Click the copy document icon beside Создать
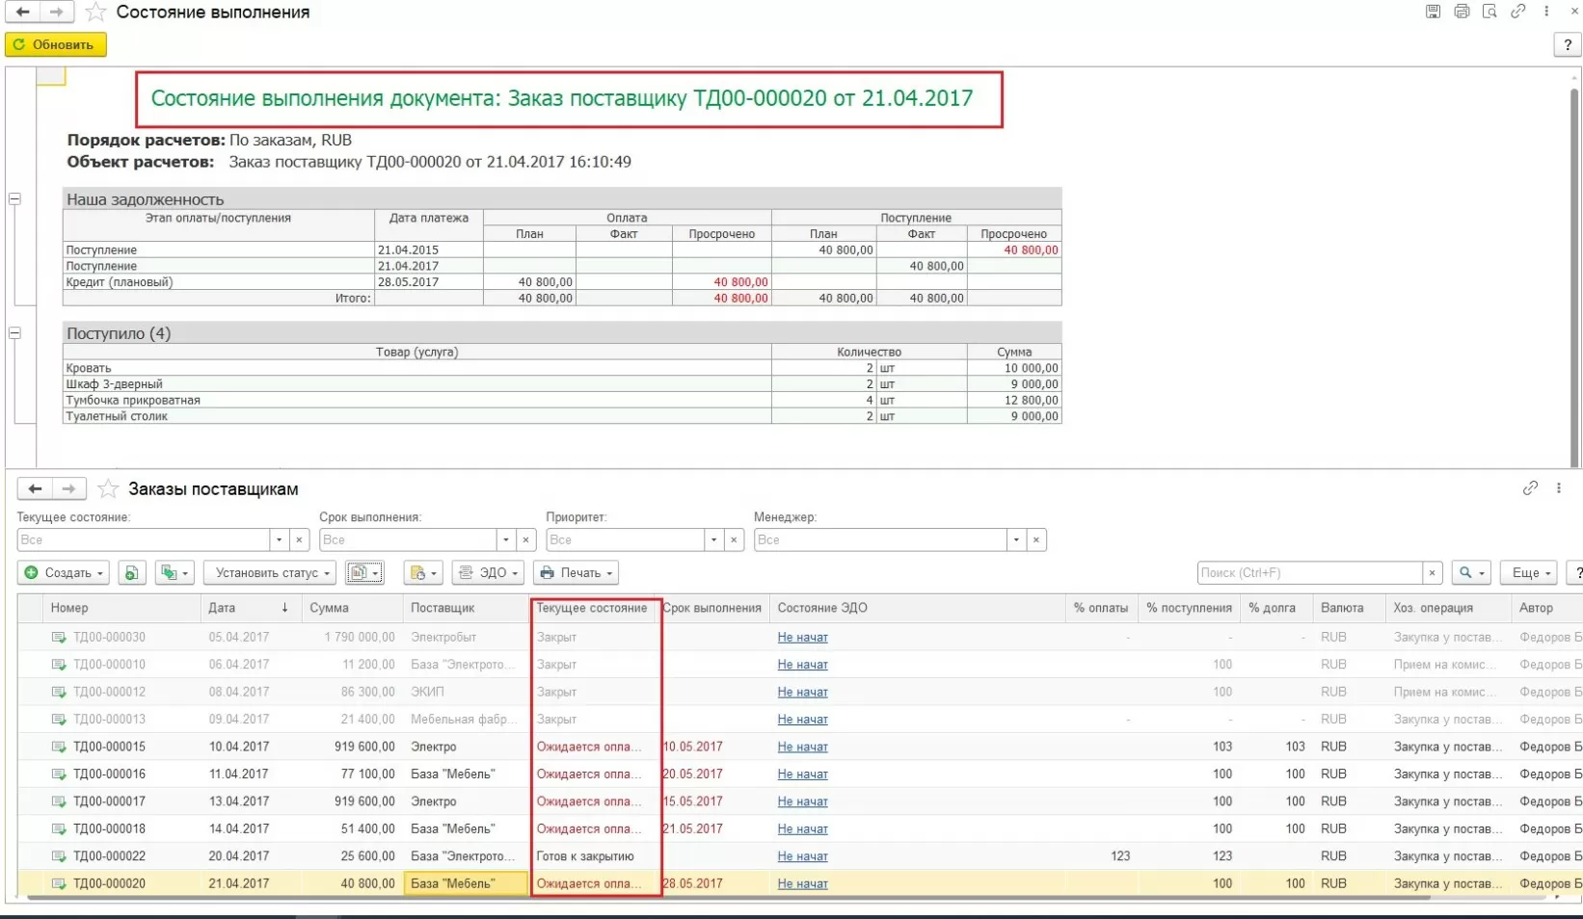 (x=132, y=572)
